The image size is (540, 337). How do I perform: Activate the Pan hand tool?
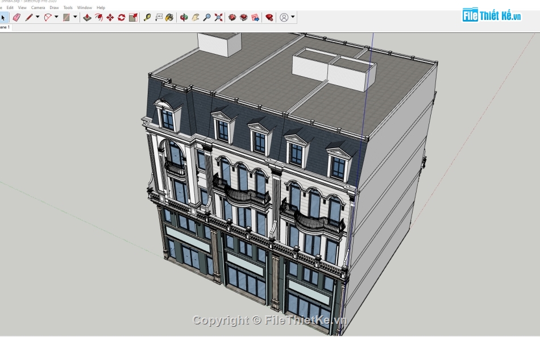(196, 17)
